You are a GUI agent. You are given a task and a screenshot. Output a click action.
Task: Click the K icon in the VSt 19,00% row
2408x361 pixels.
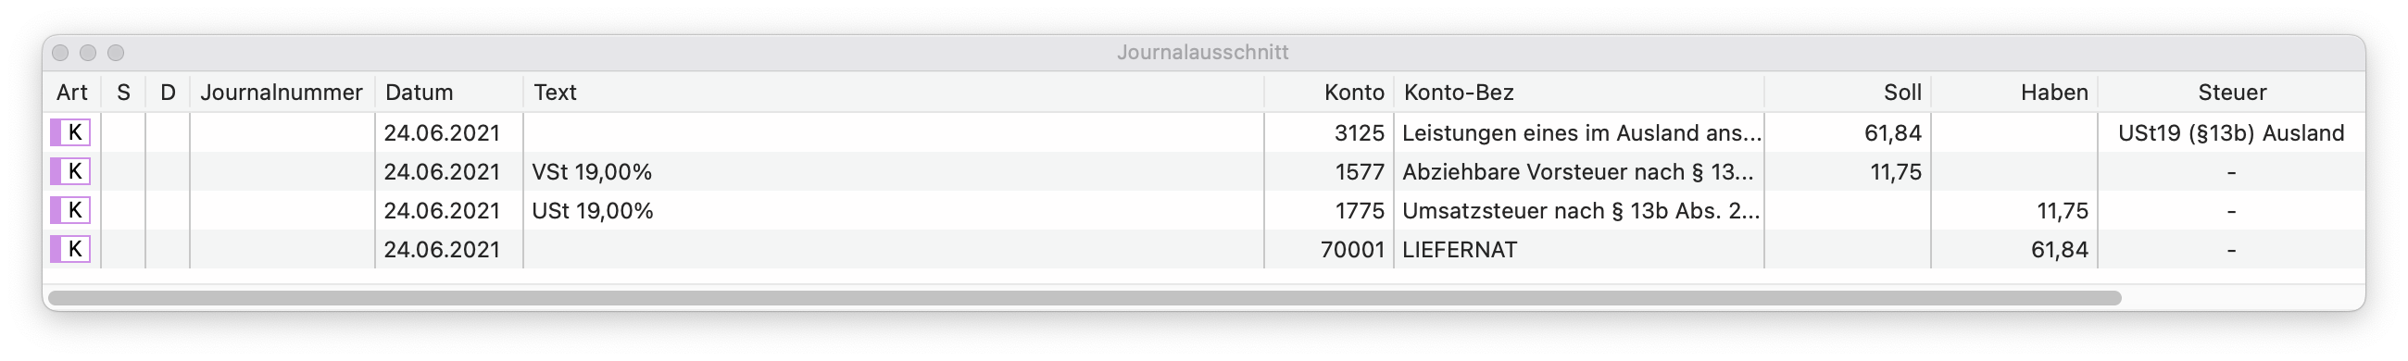pyautogui.click(x=71, y=172)
